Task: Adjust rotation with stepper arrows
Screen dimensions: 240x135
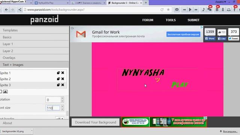Action: 62,100
